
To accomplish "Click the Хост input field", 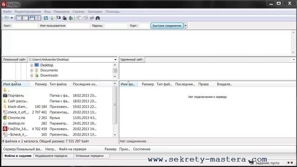I will click(25, 26).
